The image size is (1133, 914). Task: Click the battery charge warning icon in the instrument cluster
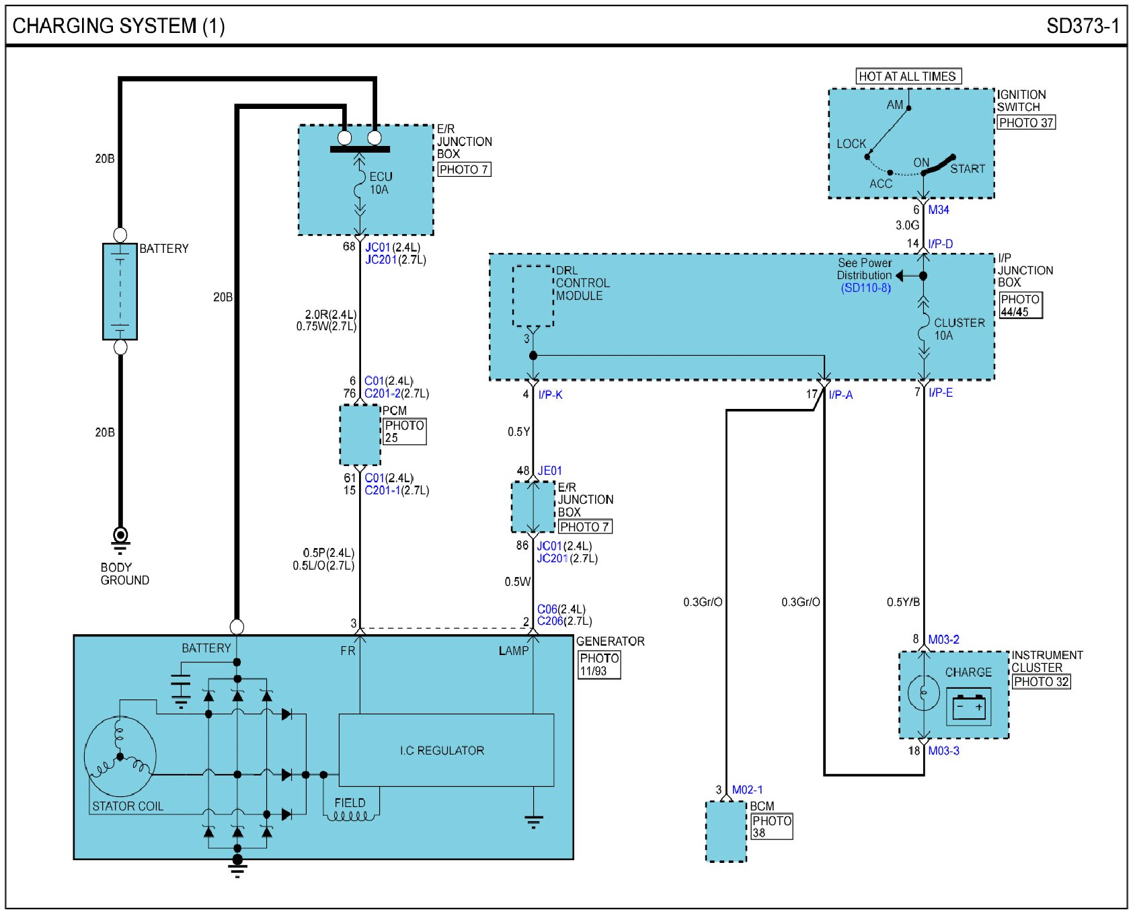point(968,707)
